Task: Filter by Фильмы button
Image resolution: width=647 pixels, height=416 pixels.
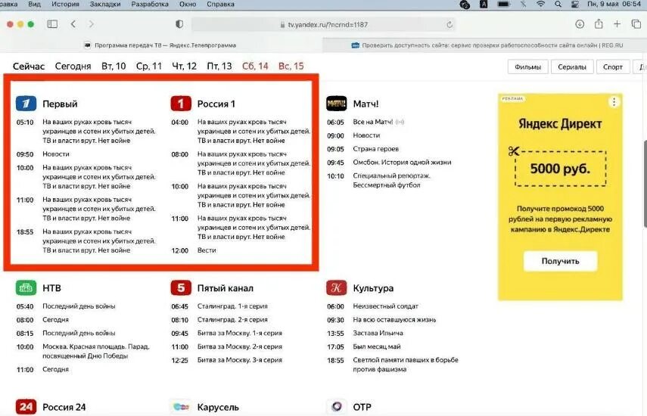Action: click(527, 67)
